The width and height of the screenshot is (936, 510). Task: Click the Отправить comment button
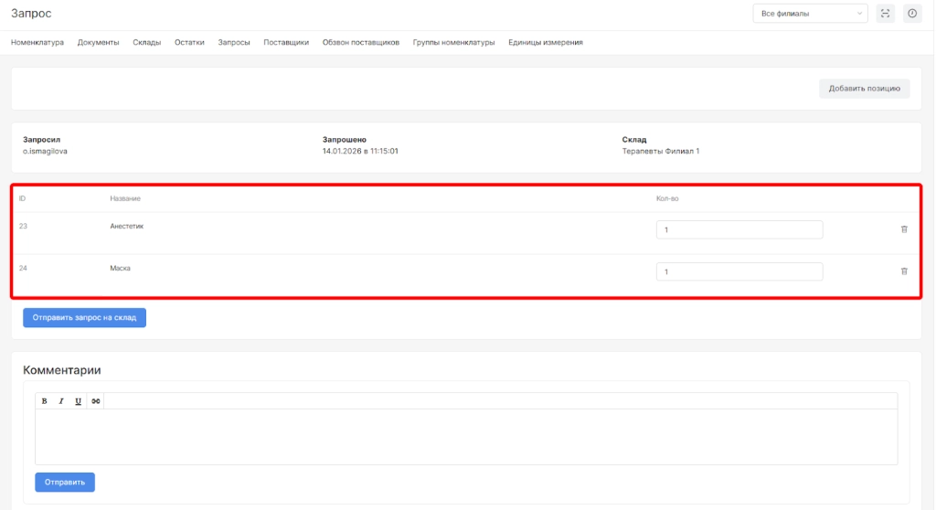(x=65, y=482)
